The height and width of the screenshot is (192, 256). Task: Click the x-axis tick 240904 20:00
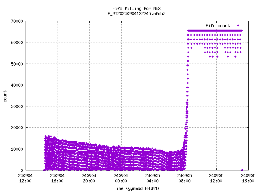(x=89, y=178)
